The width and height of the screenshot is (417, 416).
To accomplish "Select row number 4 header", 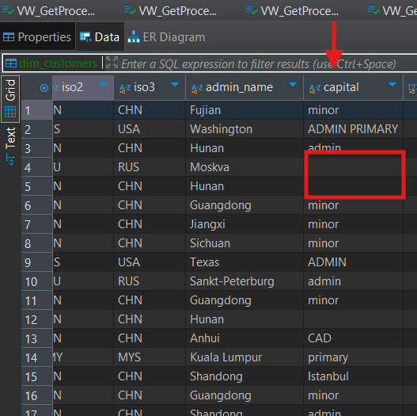I will coord(36,167).
